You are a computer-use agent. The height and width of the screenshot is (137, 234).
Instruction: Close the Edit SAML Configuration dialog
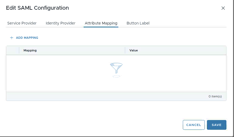(223, 8)
